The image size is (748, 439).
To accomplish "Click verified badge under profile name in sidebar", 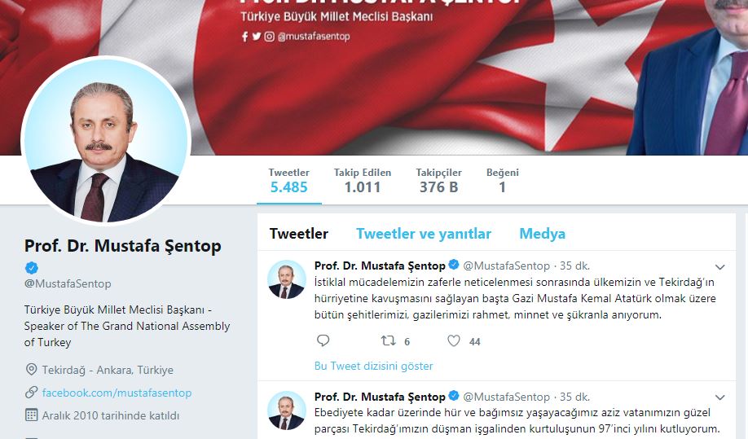I will [x=32, y=268].
